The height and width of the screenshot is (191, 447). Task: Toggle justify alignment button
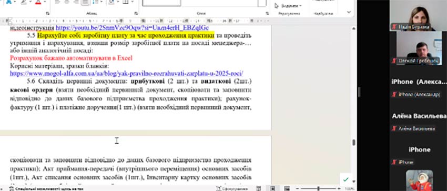pos(85,2)
